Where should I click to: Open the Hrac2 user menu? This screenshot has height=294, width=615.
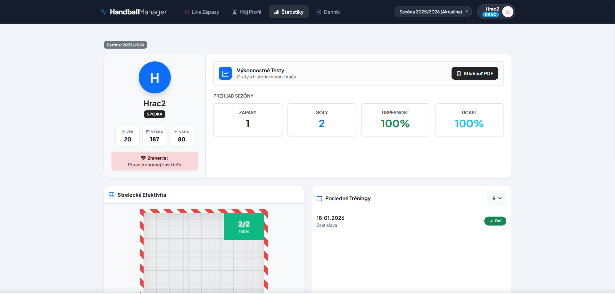click(x=491, y=12)
